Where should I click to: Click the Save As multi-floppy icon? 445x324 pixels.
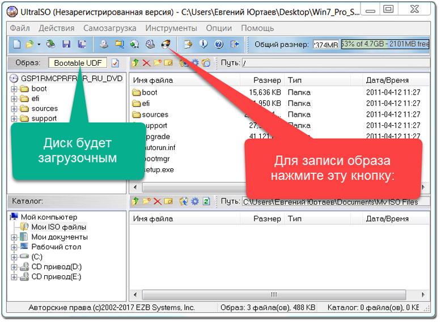(x=82, y=45)
